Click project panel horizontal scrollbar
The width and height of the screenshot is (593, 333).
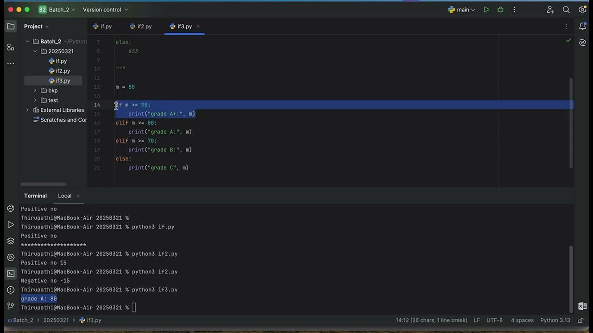[x=43, y=184]
